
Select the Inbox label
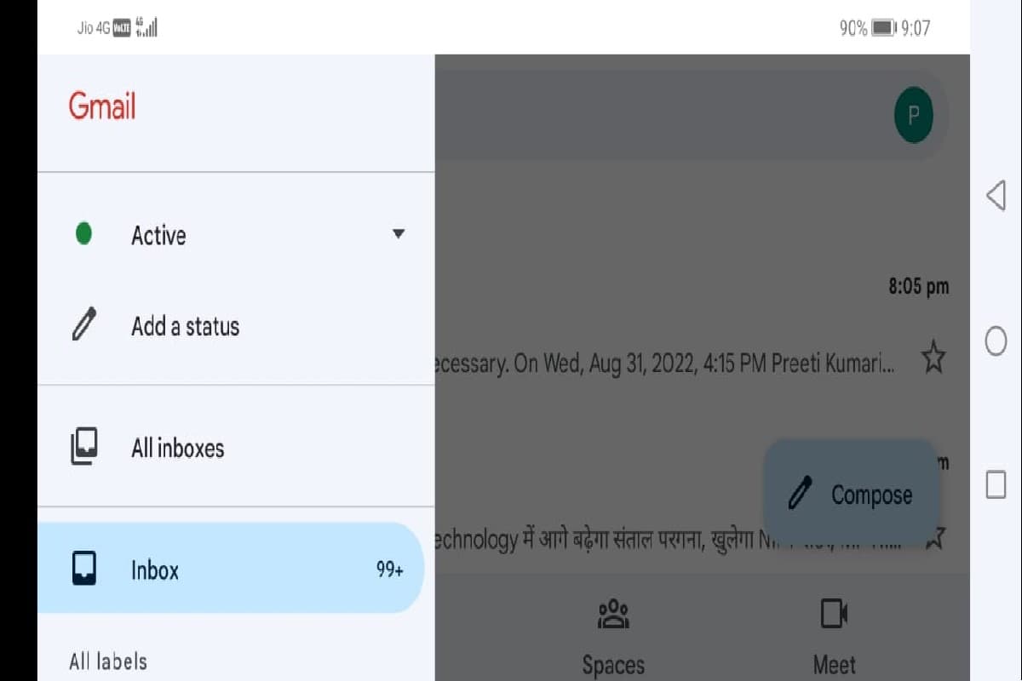[155, 570]
